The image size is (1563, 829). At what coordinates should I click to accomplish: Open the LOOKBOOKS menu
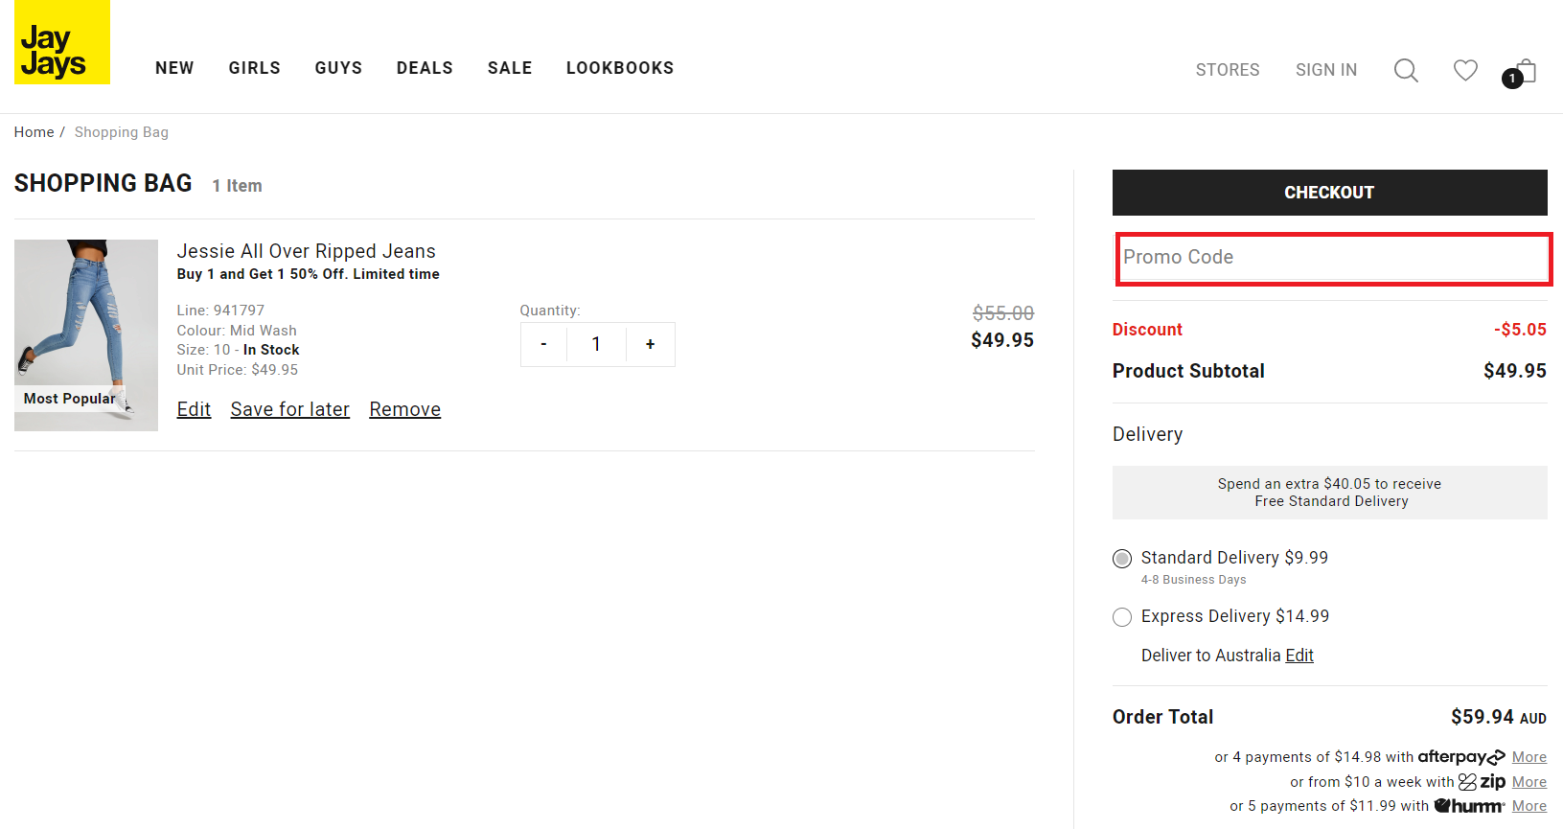click(x=619, y=68)
